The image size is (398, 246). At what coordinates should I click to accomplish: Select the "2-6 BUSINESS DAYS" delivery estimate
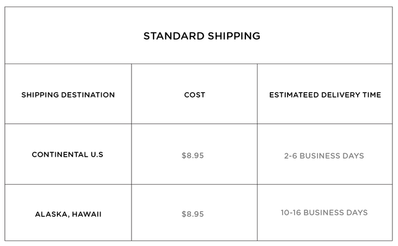324,156
